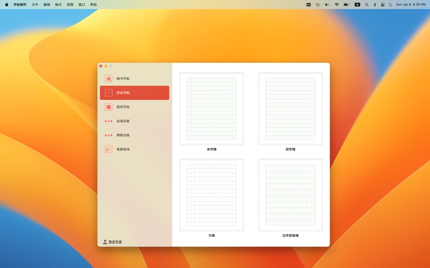Click the 联系作者 link
The height and width of the screenshot is (268, 430).
point(115,242)
